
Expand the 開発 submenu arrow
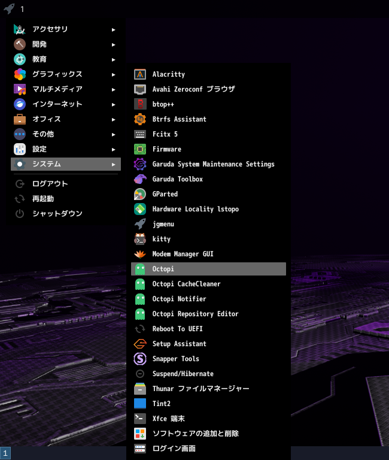coord(114,44)
